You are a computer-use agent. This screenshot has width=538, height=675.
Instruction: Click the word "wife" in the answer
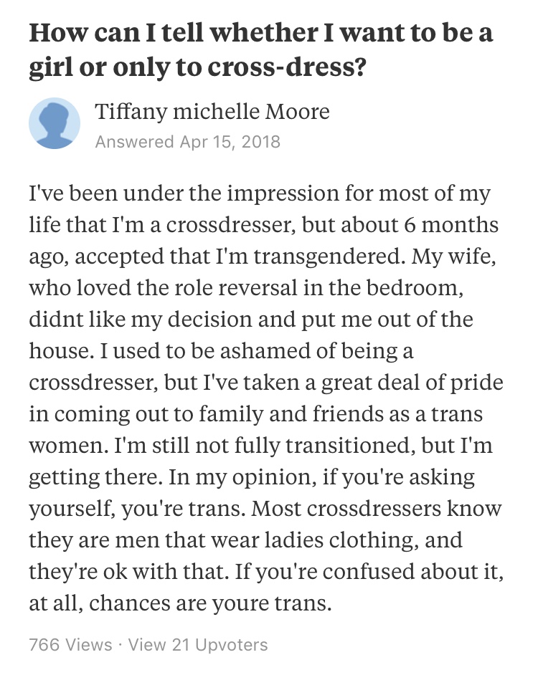click(469, 257)
